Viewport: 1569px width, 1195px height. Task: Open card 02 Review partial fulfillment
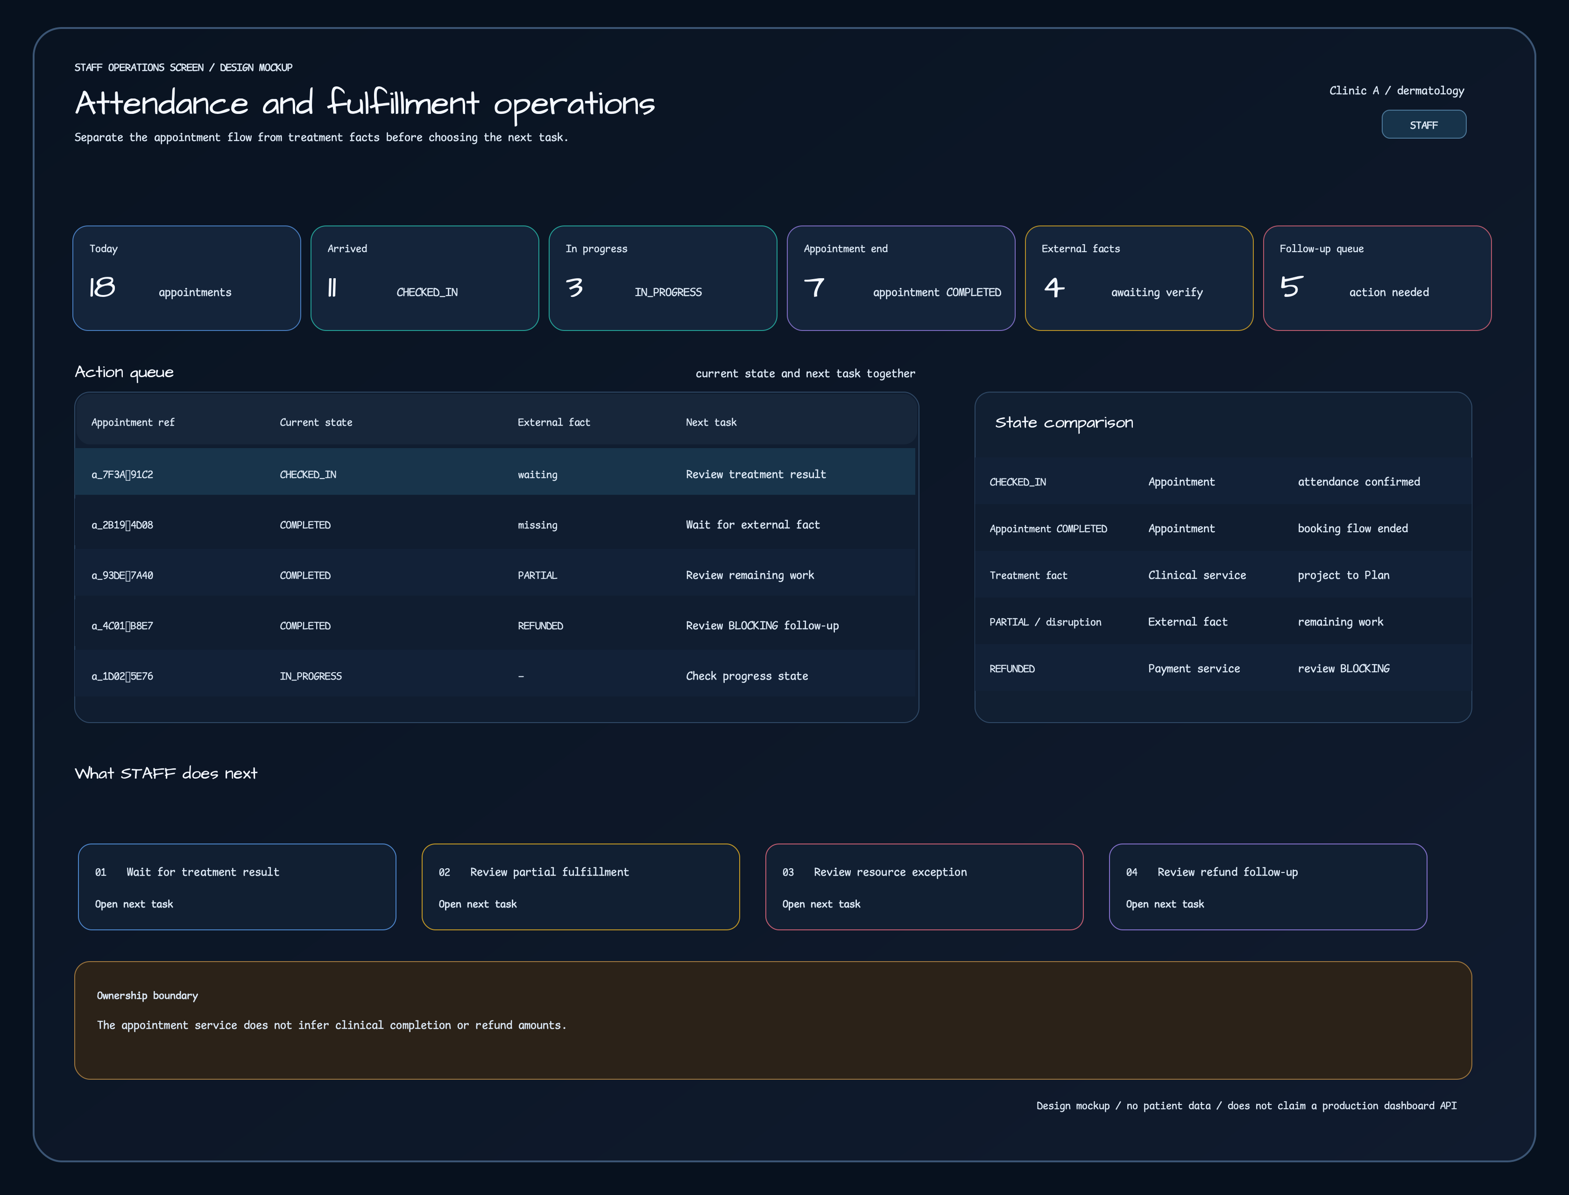pyautogui.click(x=580, y=887)
